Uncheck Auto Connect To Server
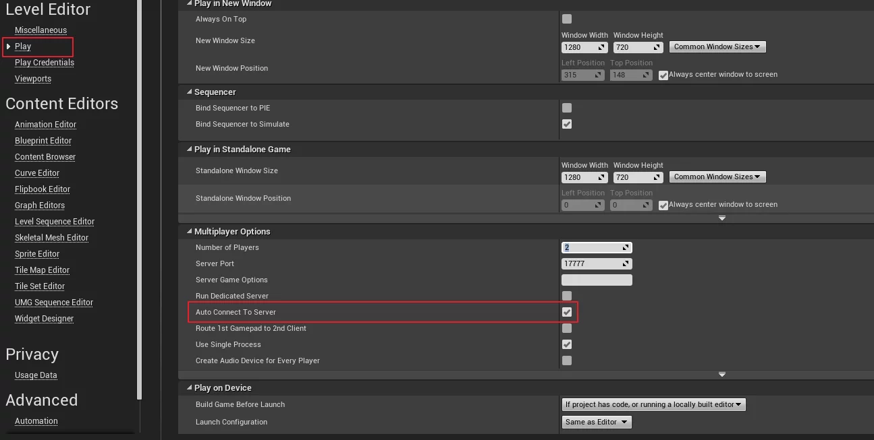 pyautogui.click(x=567, y=312)
